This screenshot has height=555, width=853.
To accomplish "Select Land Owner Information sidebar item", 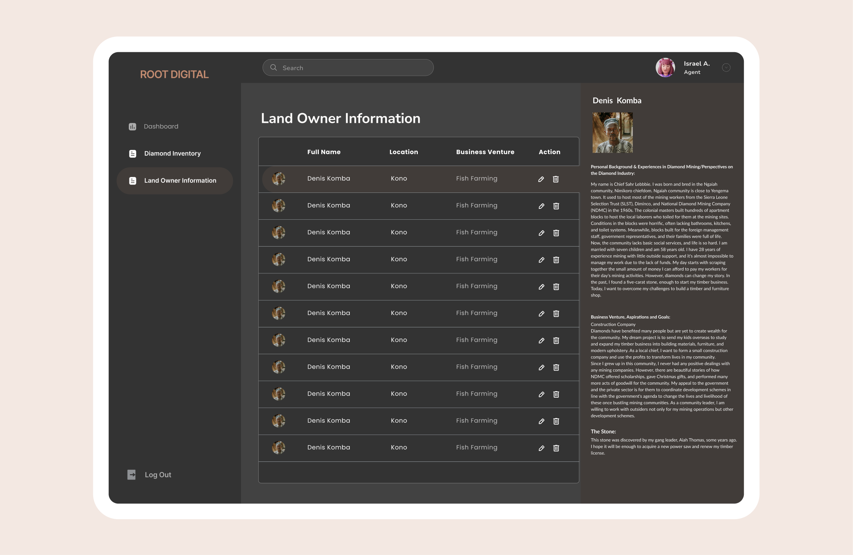I will click(175, 181).
